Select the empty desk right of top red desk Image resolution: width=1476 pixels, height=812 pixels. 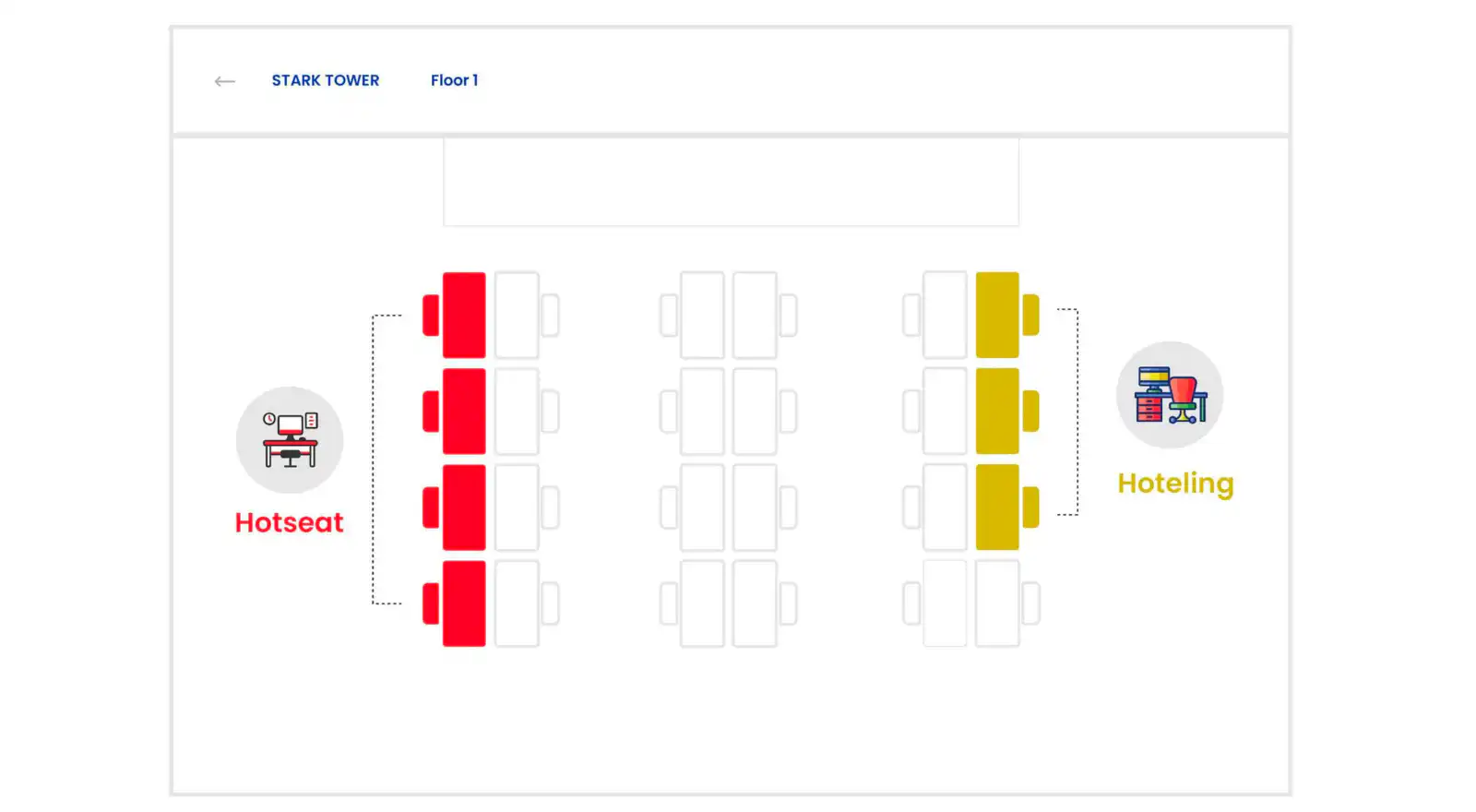517,315
